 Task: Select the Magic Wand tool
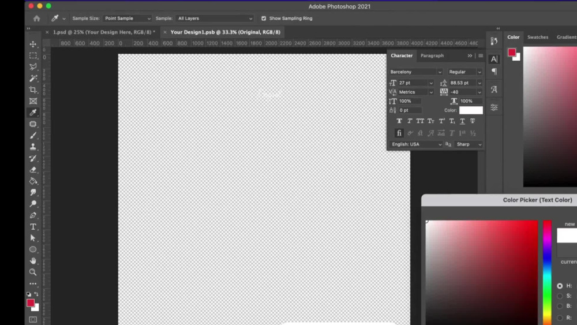click(x=33, y=79)
